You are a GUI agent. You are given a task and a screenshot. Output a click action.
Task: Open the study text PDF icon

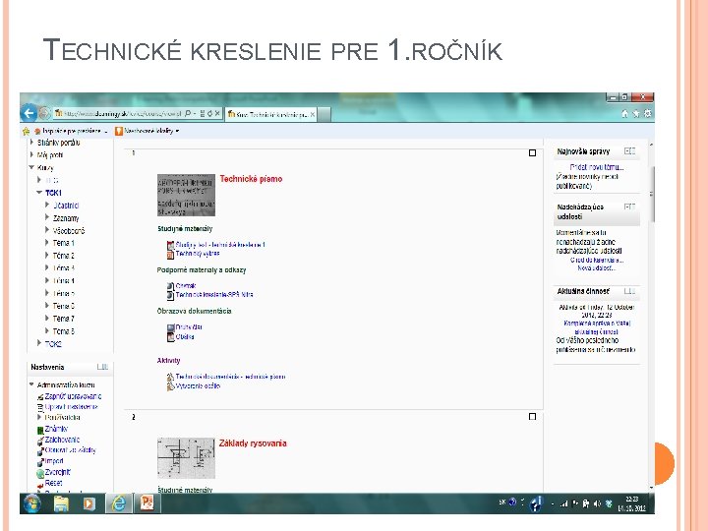pos(170,245)
